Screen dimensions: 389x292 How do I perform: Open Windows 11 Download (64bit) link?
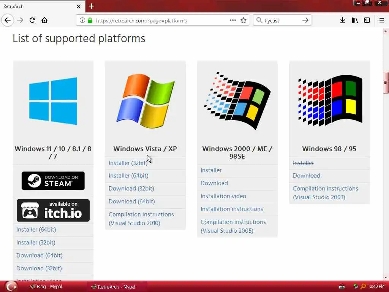[40, 255]
